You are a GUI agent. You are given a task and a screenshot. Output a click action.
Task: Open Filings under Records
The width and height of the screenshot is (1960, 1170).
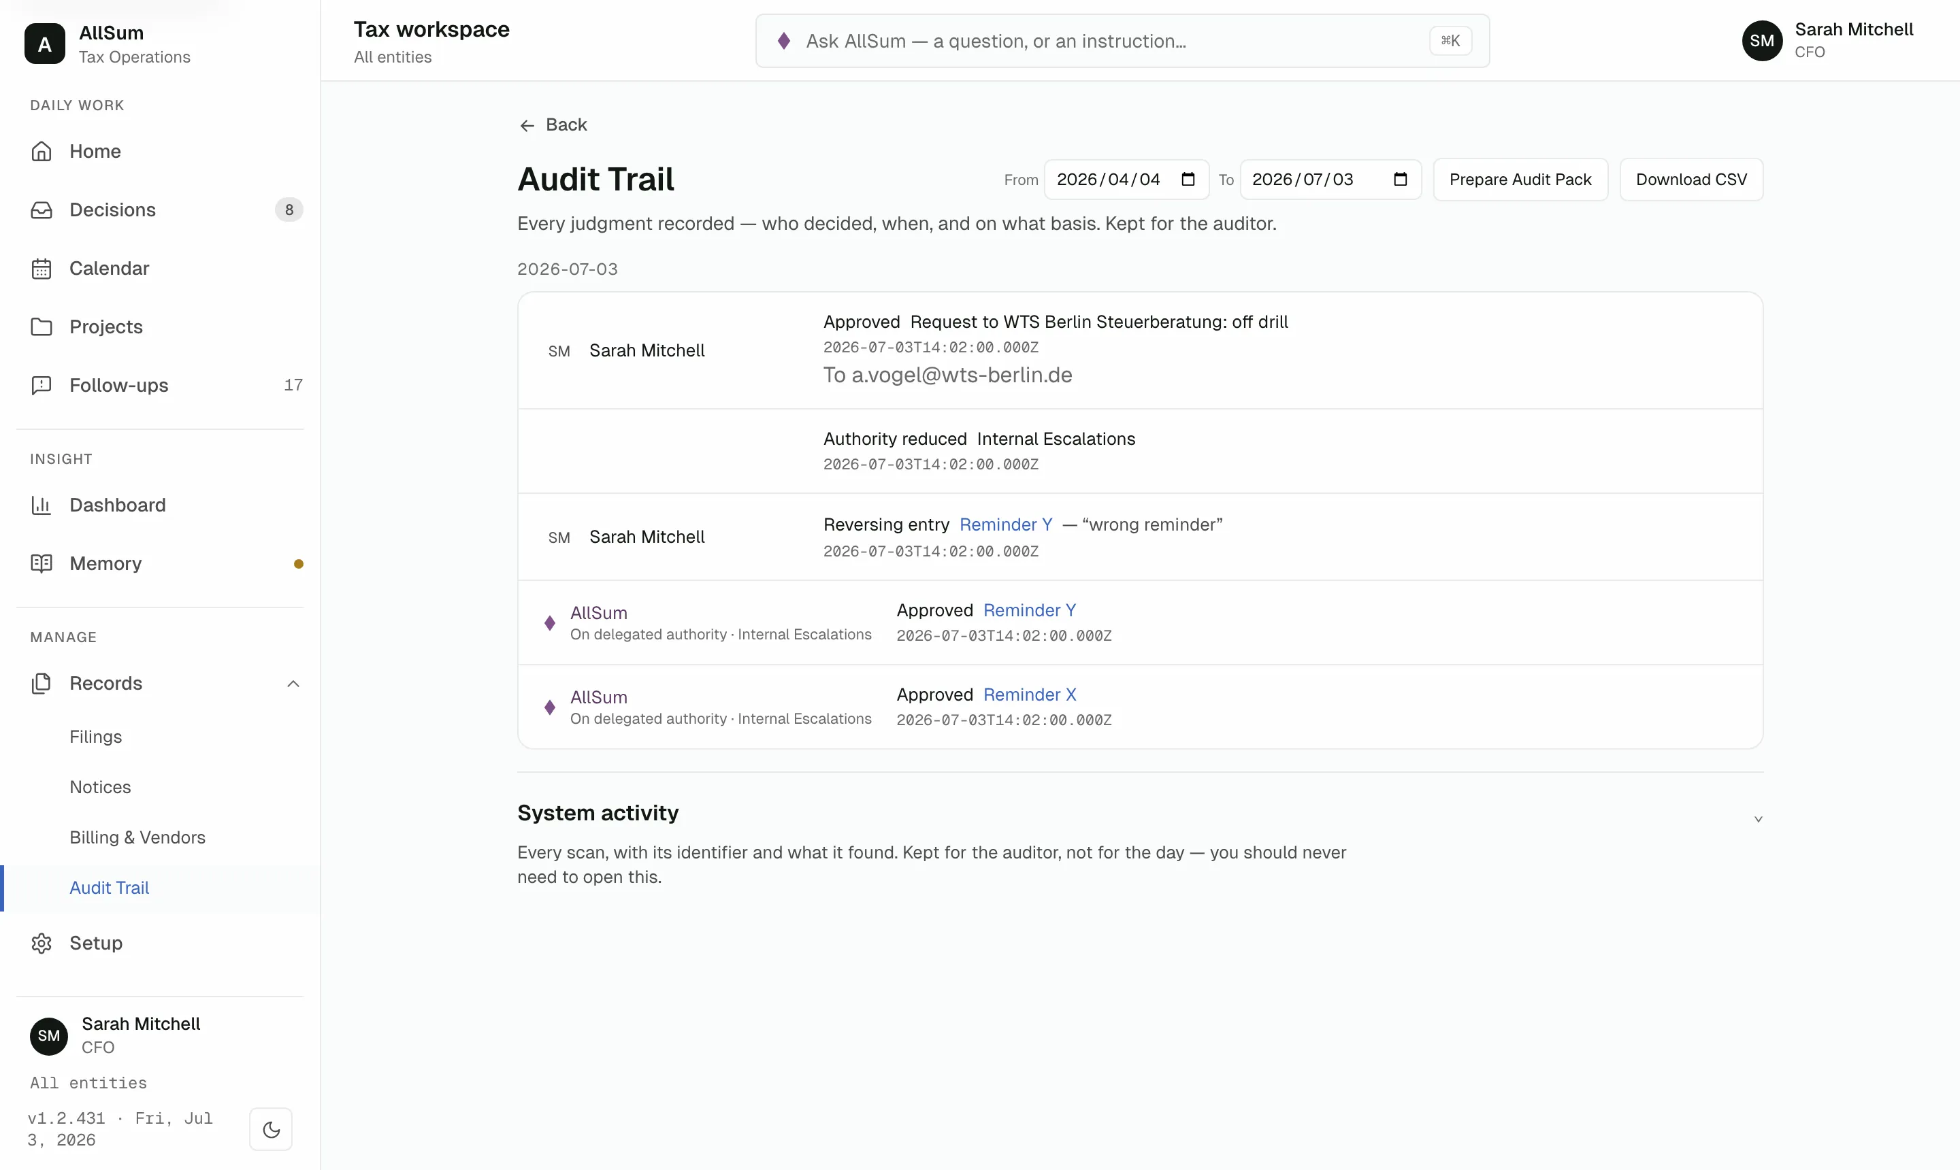click(95, 737)
